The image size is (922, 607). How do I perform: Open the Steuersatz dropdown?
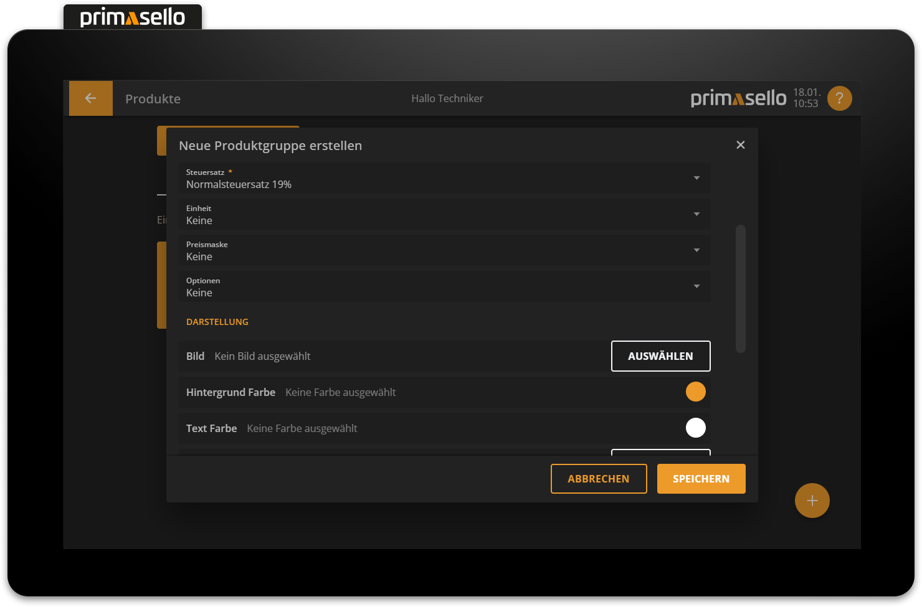pos(444,179)
